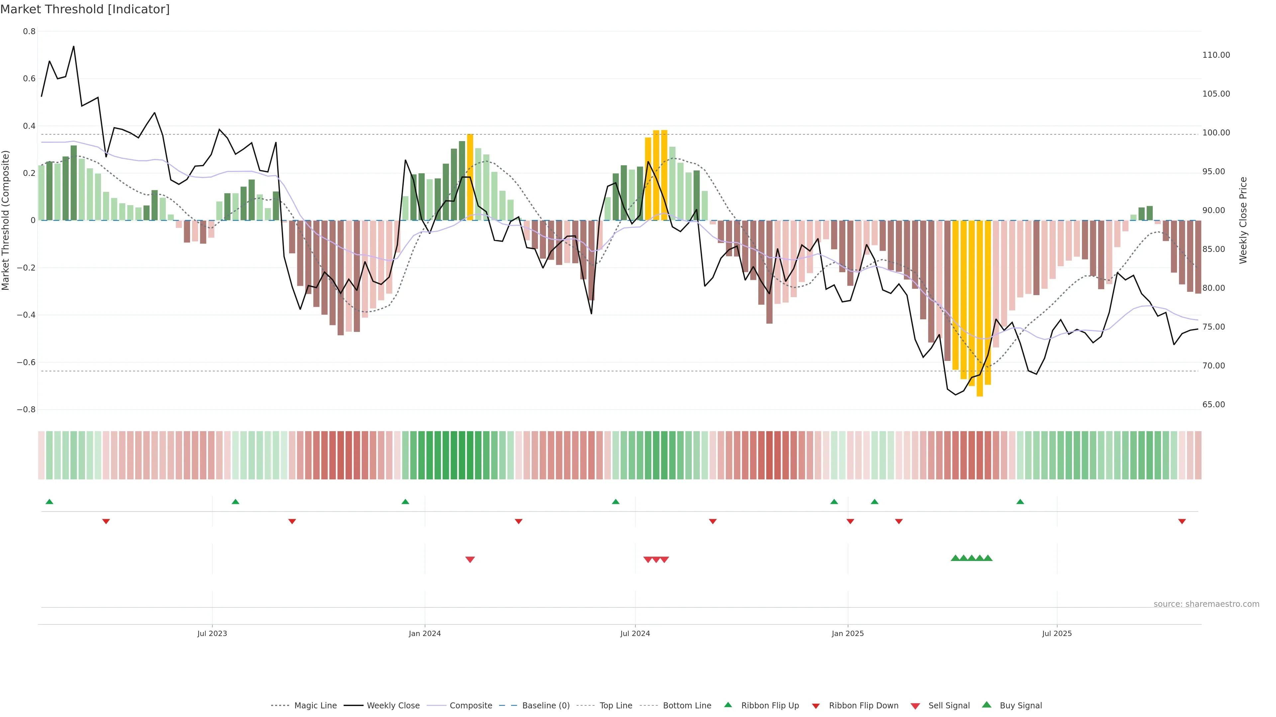Image resolution: width=1276 pixels, height=717 pixels.
Task: Click the Market Threshold [Indicator] chart title
Action: [85, 9]
